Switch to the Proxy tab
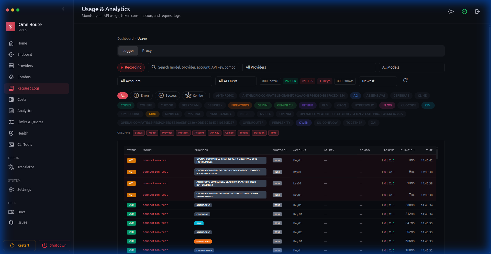 click(x=147, y=51)
